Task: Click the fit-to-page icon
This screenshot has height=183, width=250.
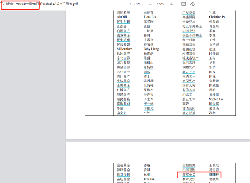Action: pyautogui.click(x=184, y=4)
